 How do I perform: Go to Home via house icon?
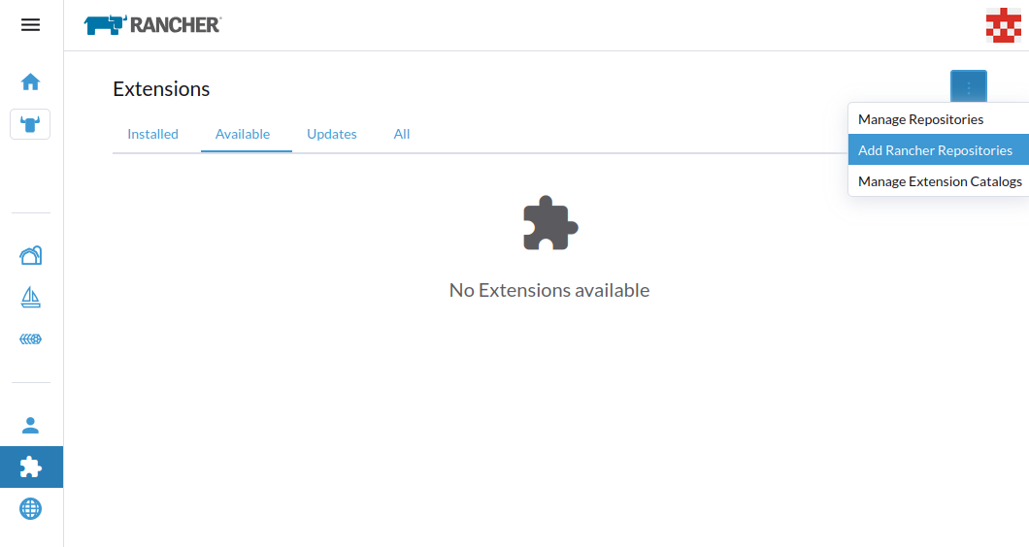(30, 81)
